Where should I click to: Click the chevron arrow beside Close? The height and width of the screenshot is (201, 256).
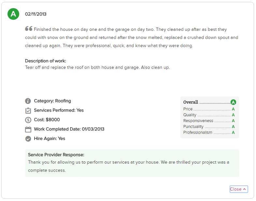(244, 189)
